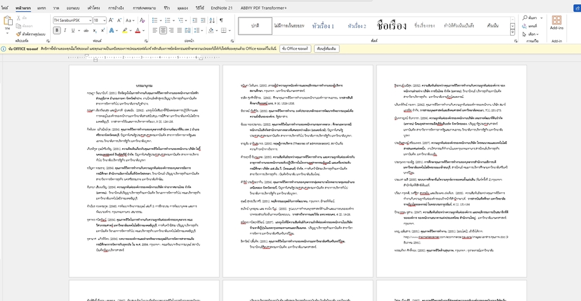The height and width of the screenshot is (301, 581).
Task: Apply text effects with the glowing A icon
Action: 111,30
